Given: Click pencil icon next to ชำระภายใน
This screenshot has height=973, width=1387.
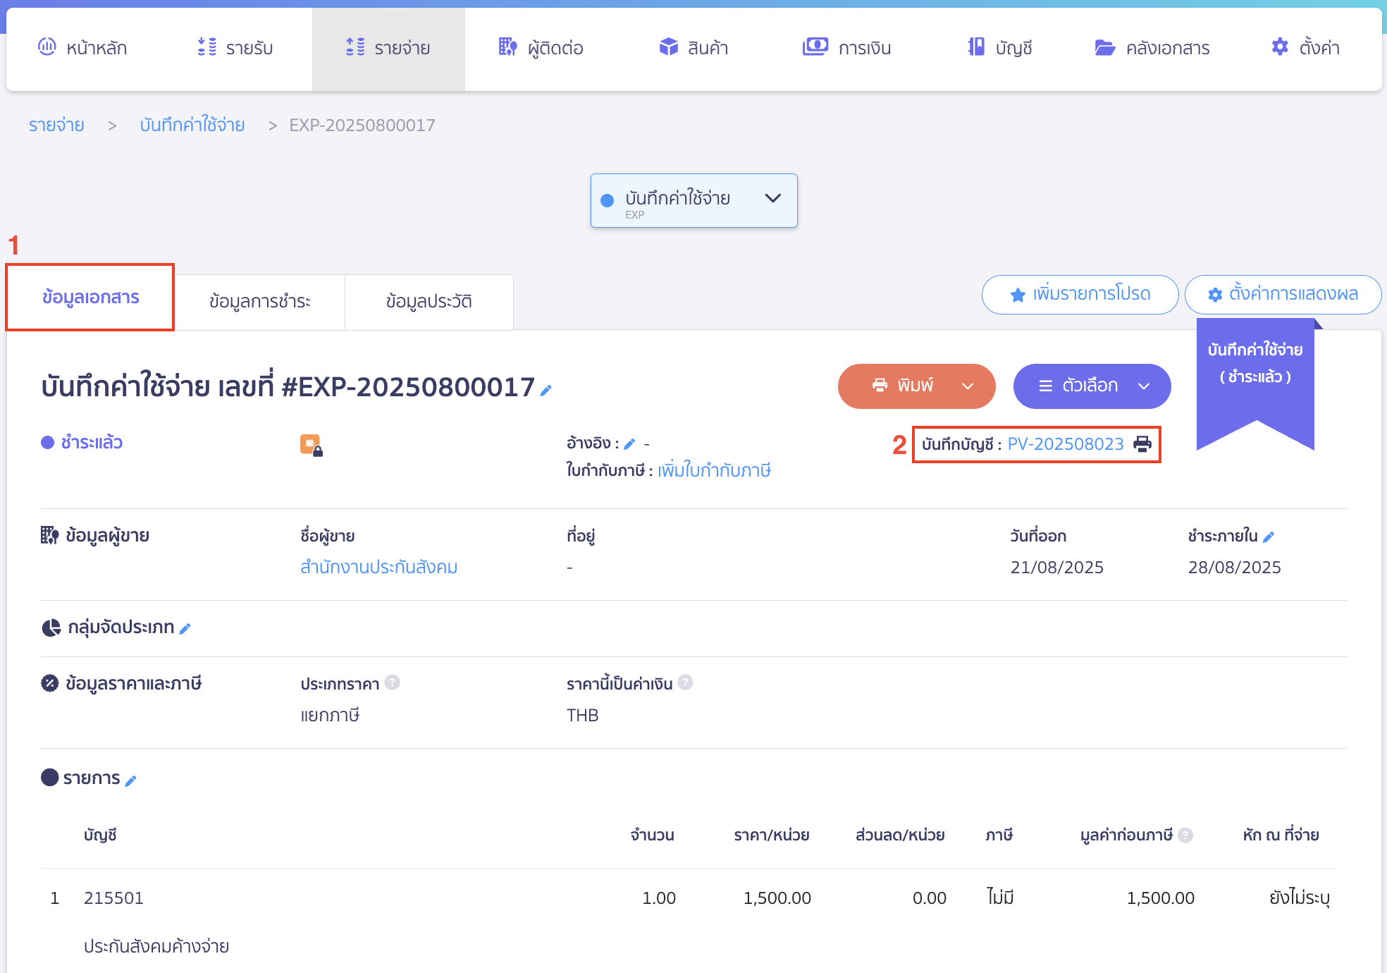Looking at the screenshot, I should 1269,537.
